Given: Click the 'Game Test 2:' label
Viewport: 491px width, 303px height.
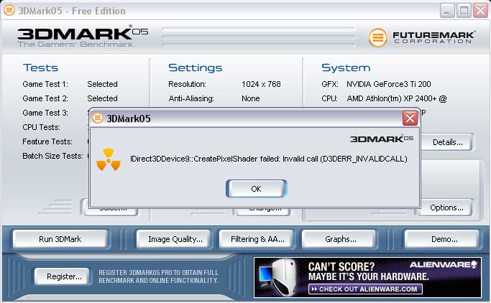Looking at the screenshot, I should (45, 98).
